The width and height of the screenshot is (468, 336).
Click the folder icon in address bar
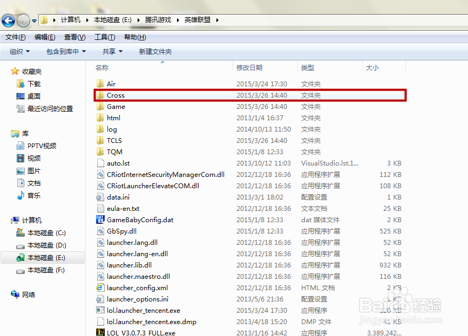click(44, 20)
